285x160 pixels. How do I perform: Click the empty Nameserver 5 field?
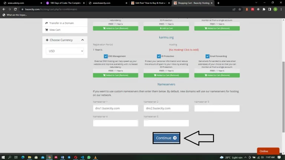166,123
